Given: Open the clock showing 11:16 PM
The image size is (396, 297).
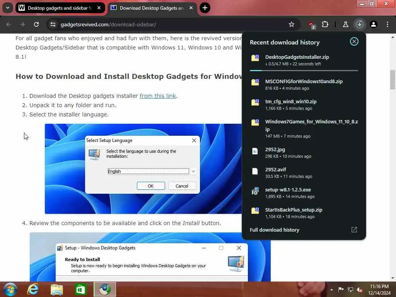Looking at the screenshot, I should (379, 290).
